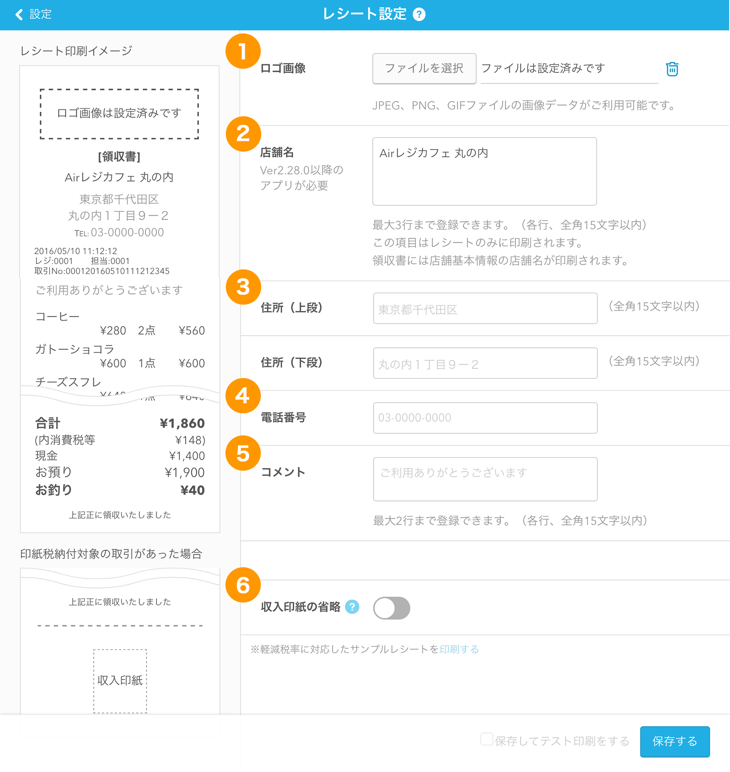Click the ファイルを選択 button
The width and height of the screenshot is (730, 772).
coord(424,68)
